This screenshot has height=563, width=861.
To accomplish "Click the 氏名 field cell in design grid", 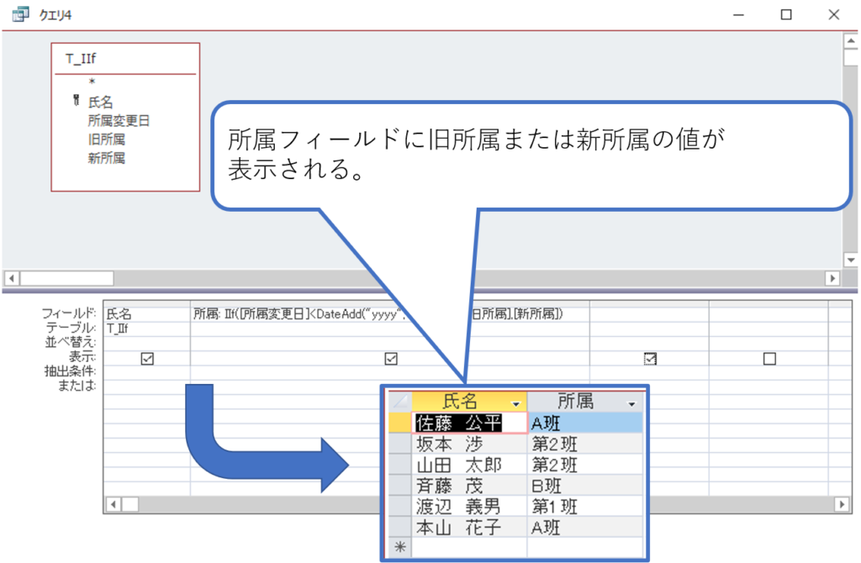I will pos(146,314).
